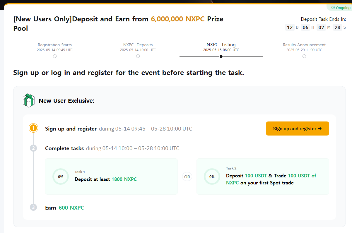Click the "Complete tasks" step label
The width and height of the screenshot is (352, 233).
pyautogui.click(x=64, y=148)
